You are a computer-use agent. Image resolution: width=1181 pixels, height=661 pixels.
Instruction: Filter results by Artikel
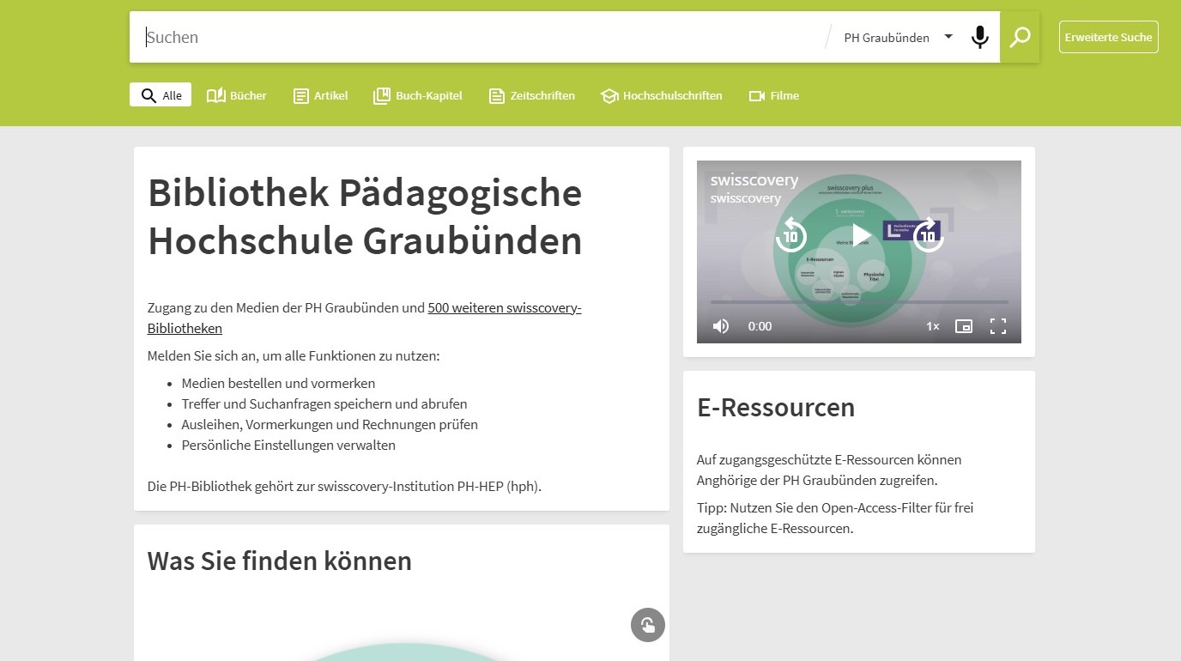[x=321, y=95]
